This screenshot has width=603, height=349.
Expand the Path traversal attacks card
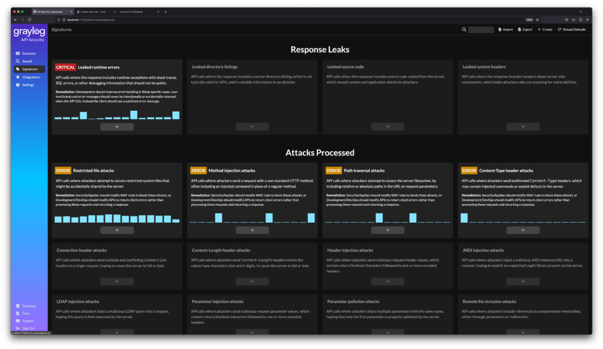[387, 230]
